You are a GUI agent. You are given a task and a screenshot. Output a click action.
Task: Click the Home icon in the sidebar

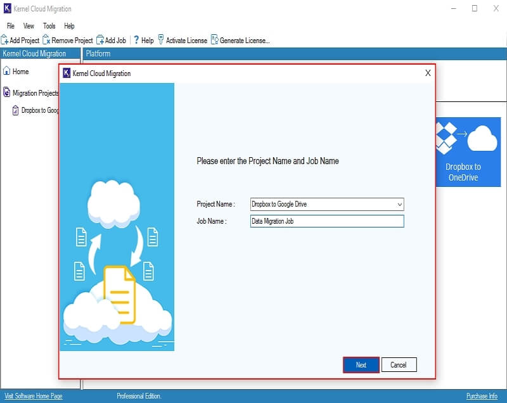tap(6, 71)
